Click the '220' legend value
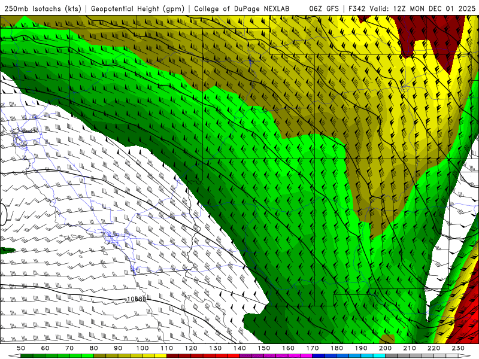This screenshot has height=359, width=479. (434, 348)
